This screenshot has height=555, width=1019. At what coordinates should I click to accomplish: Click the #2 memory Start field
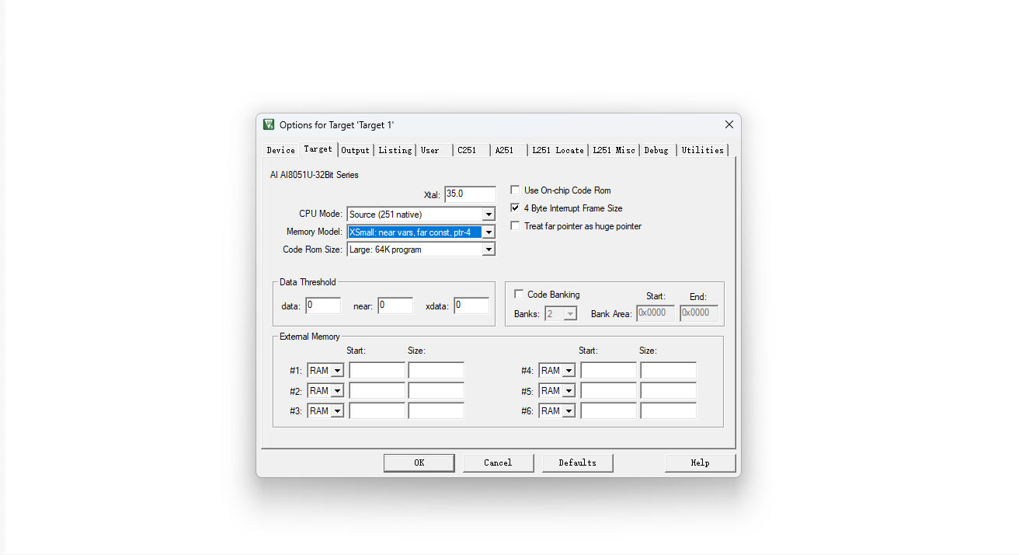click(x=377, y=391)
